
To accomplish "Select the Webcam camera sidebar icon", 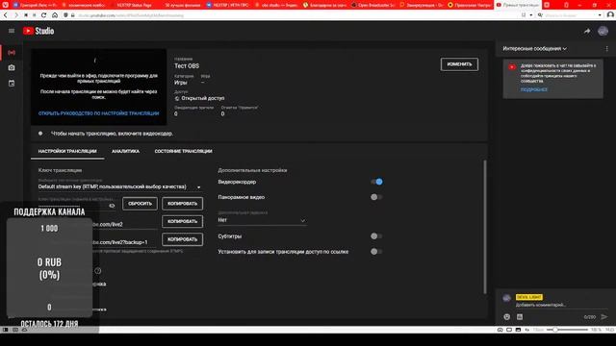I will pyautogui.click(x=12, y=68).
